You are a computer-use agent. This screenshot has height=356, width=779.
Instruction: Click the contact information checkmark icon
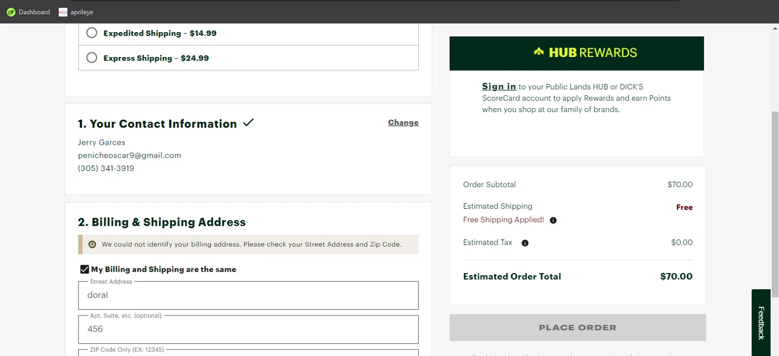249,123
